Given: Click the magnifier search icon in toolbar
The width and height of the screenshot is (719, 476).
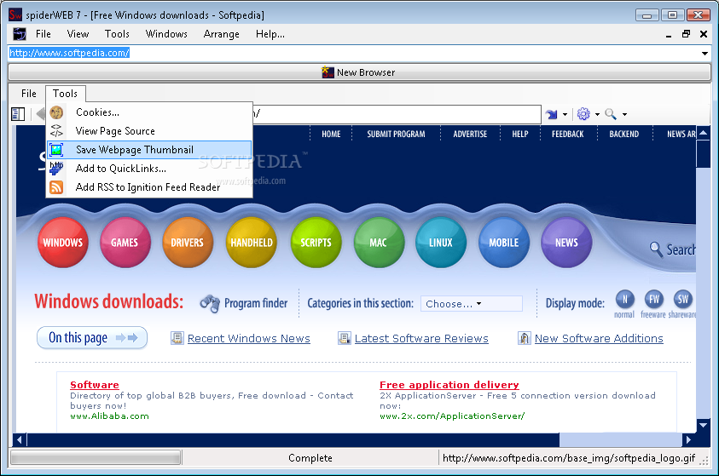Looking at the screenshot, I should tap(611, 114).
